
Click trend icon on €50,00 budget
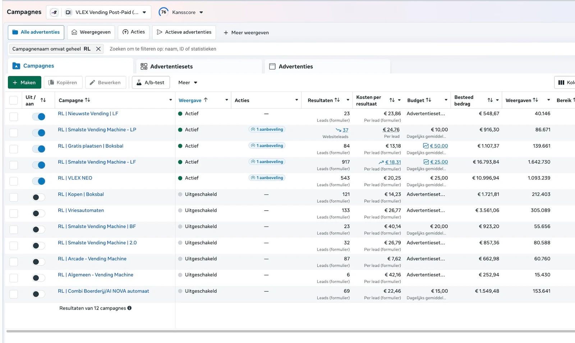pos(425,146)
